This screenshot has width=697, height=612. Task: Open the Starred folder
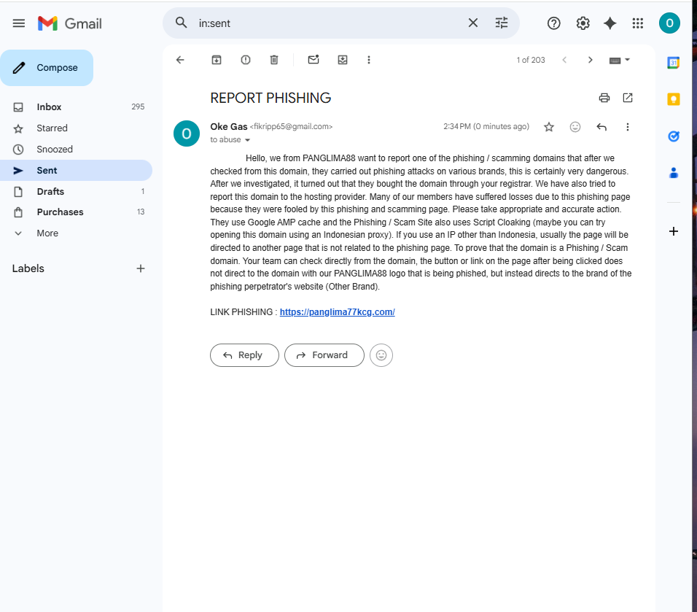point(76,128)
